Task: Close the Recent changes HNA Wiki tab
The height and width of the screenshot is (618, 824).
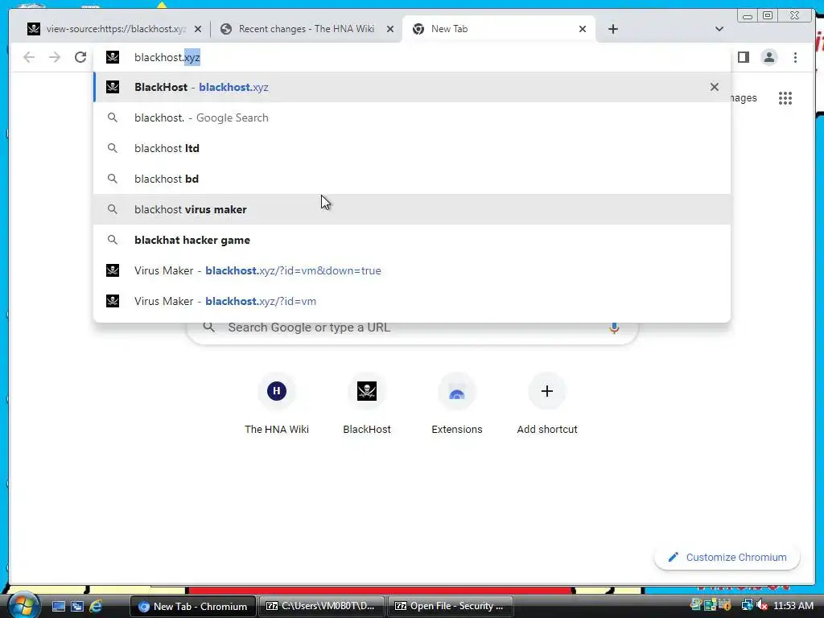Action: pos(390,30)
